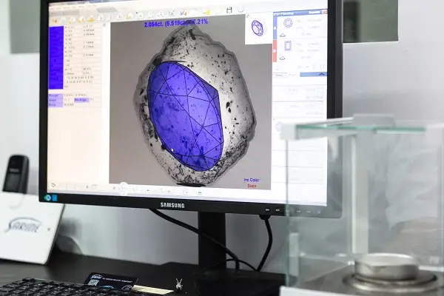Select the round brilliant shape icon
The height and width of the screenshot is (296, 444).
[x=288, y=23]
